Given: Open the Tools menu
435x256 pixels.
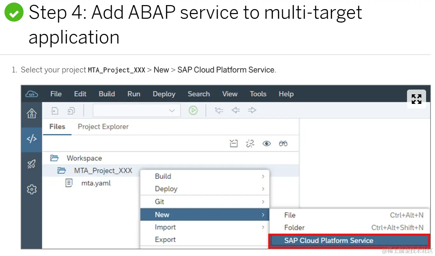Looking at the screenshot, I should 258,94.
